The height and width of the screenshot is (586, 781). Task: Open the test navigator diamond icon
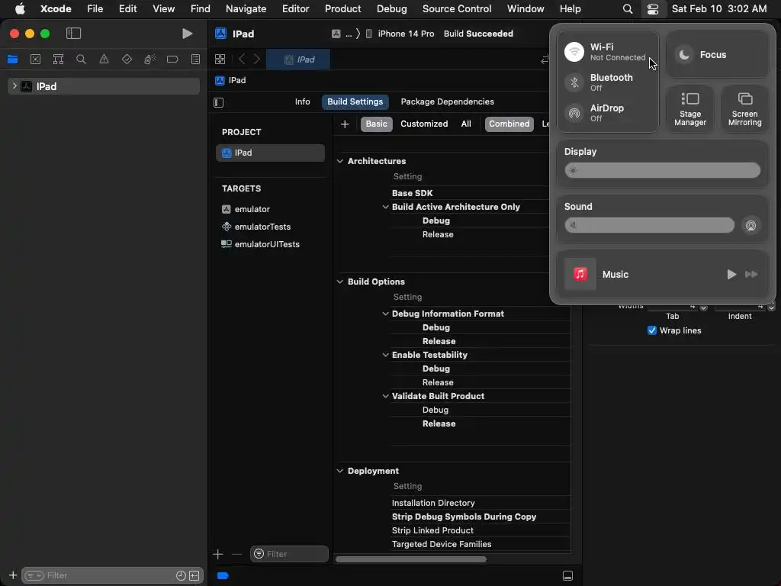point(127,60)
